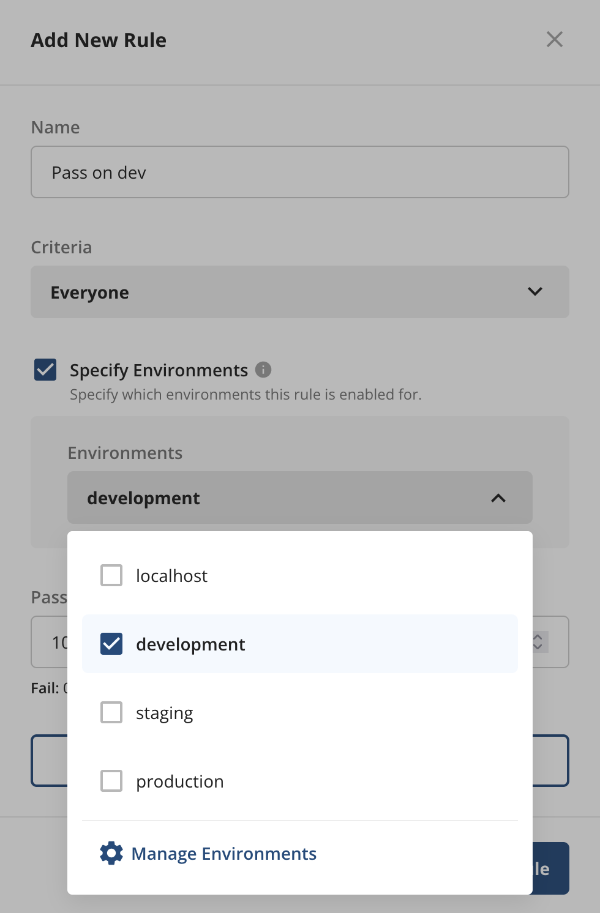Screen dimensions: 600x913
Task: Disable the Specify Environments checkbox
Action: (x=45, y=370)
